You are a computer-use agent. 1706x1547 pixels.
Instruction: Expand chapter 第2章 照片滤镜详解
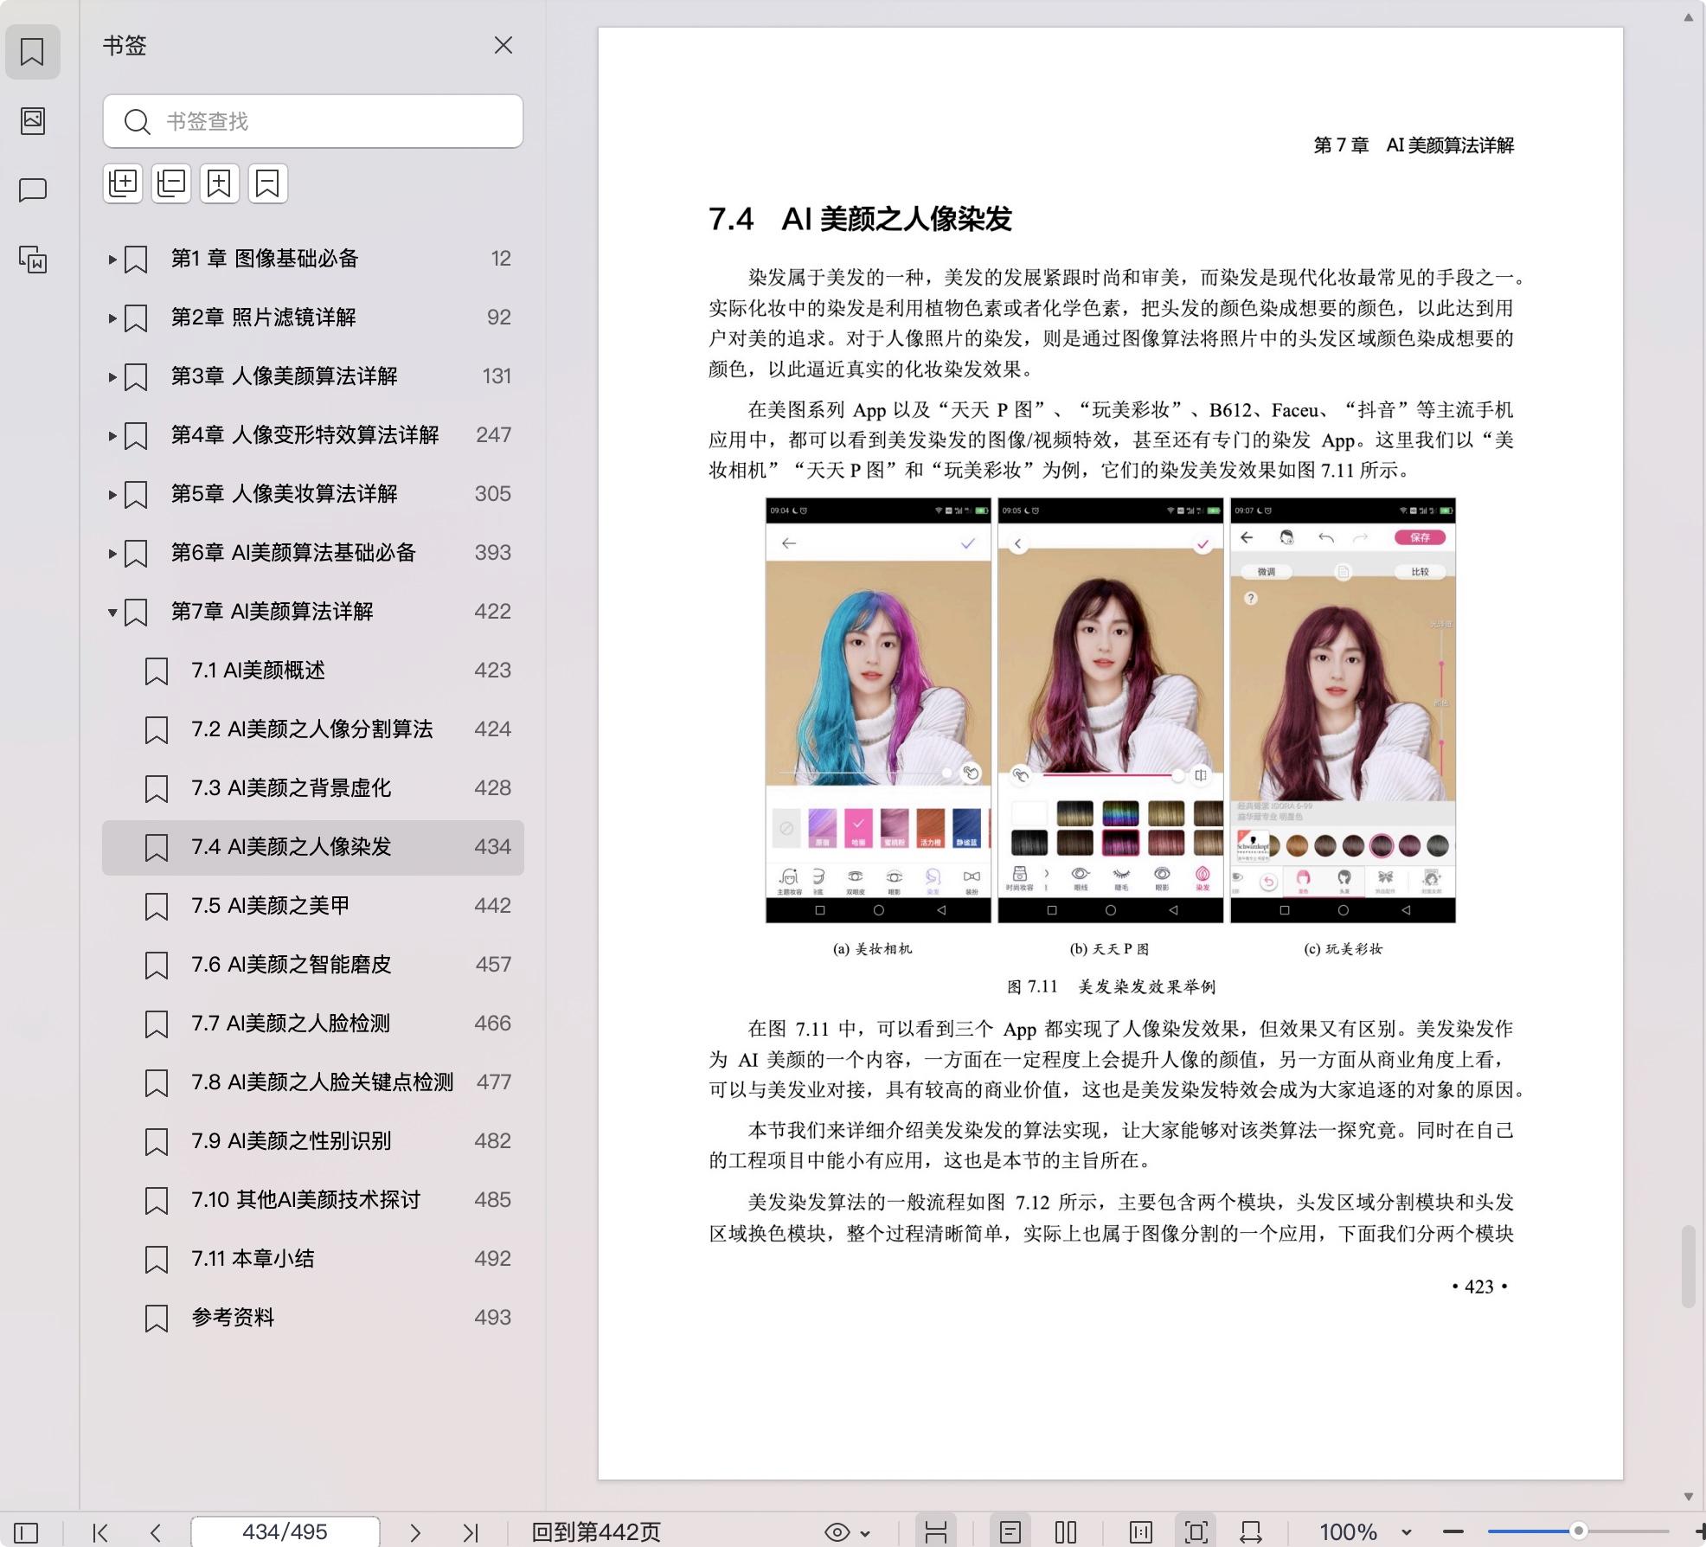coord(112,318)
